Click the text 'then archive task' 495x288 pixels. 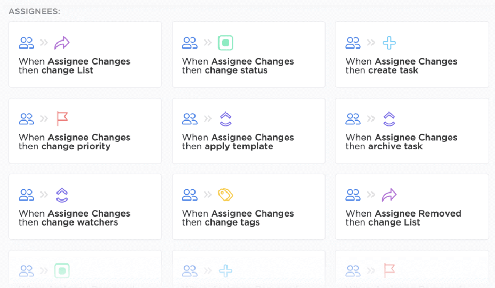click(x=384, y=146)
